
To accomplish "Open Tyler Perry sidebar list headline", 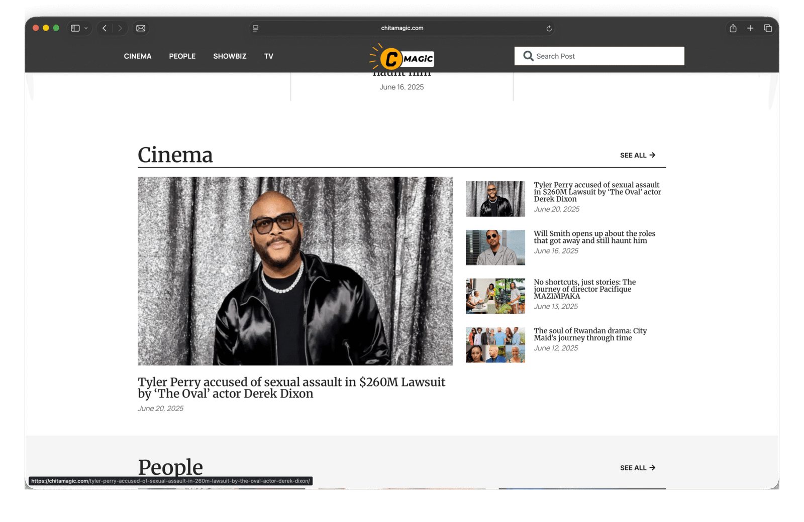I will (597, 192).
